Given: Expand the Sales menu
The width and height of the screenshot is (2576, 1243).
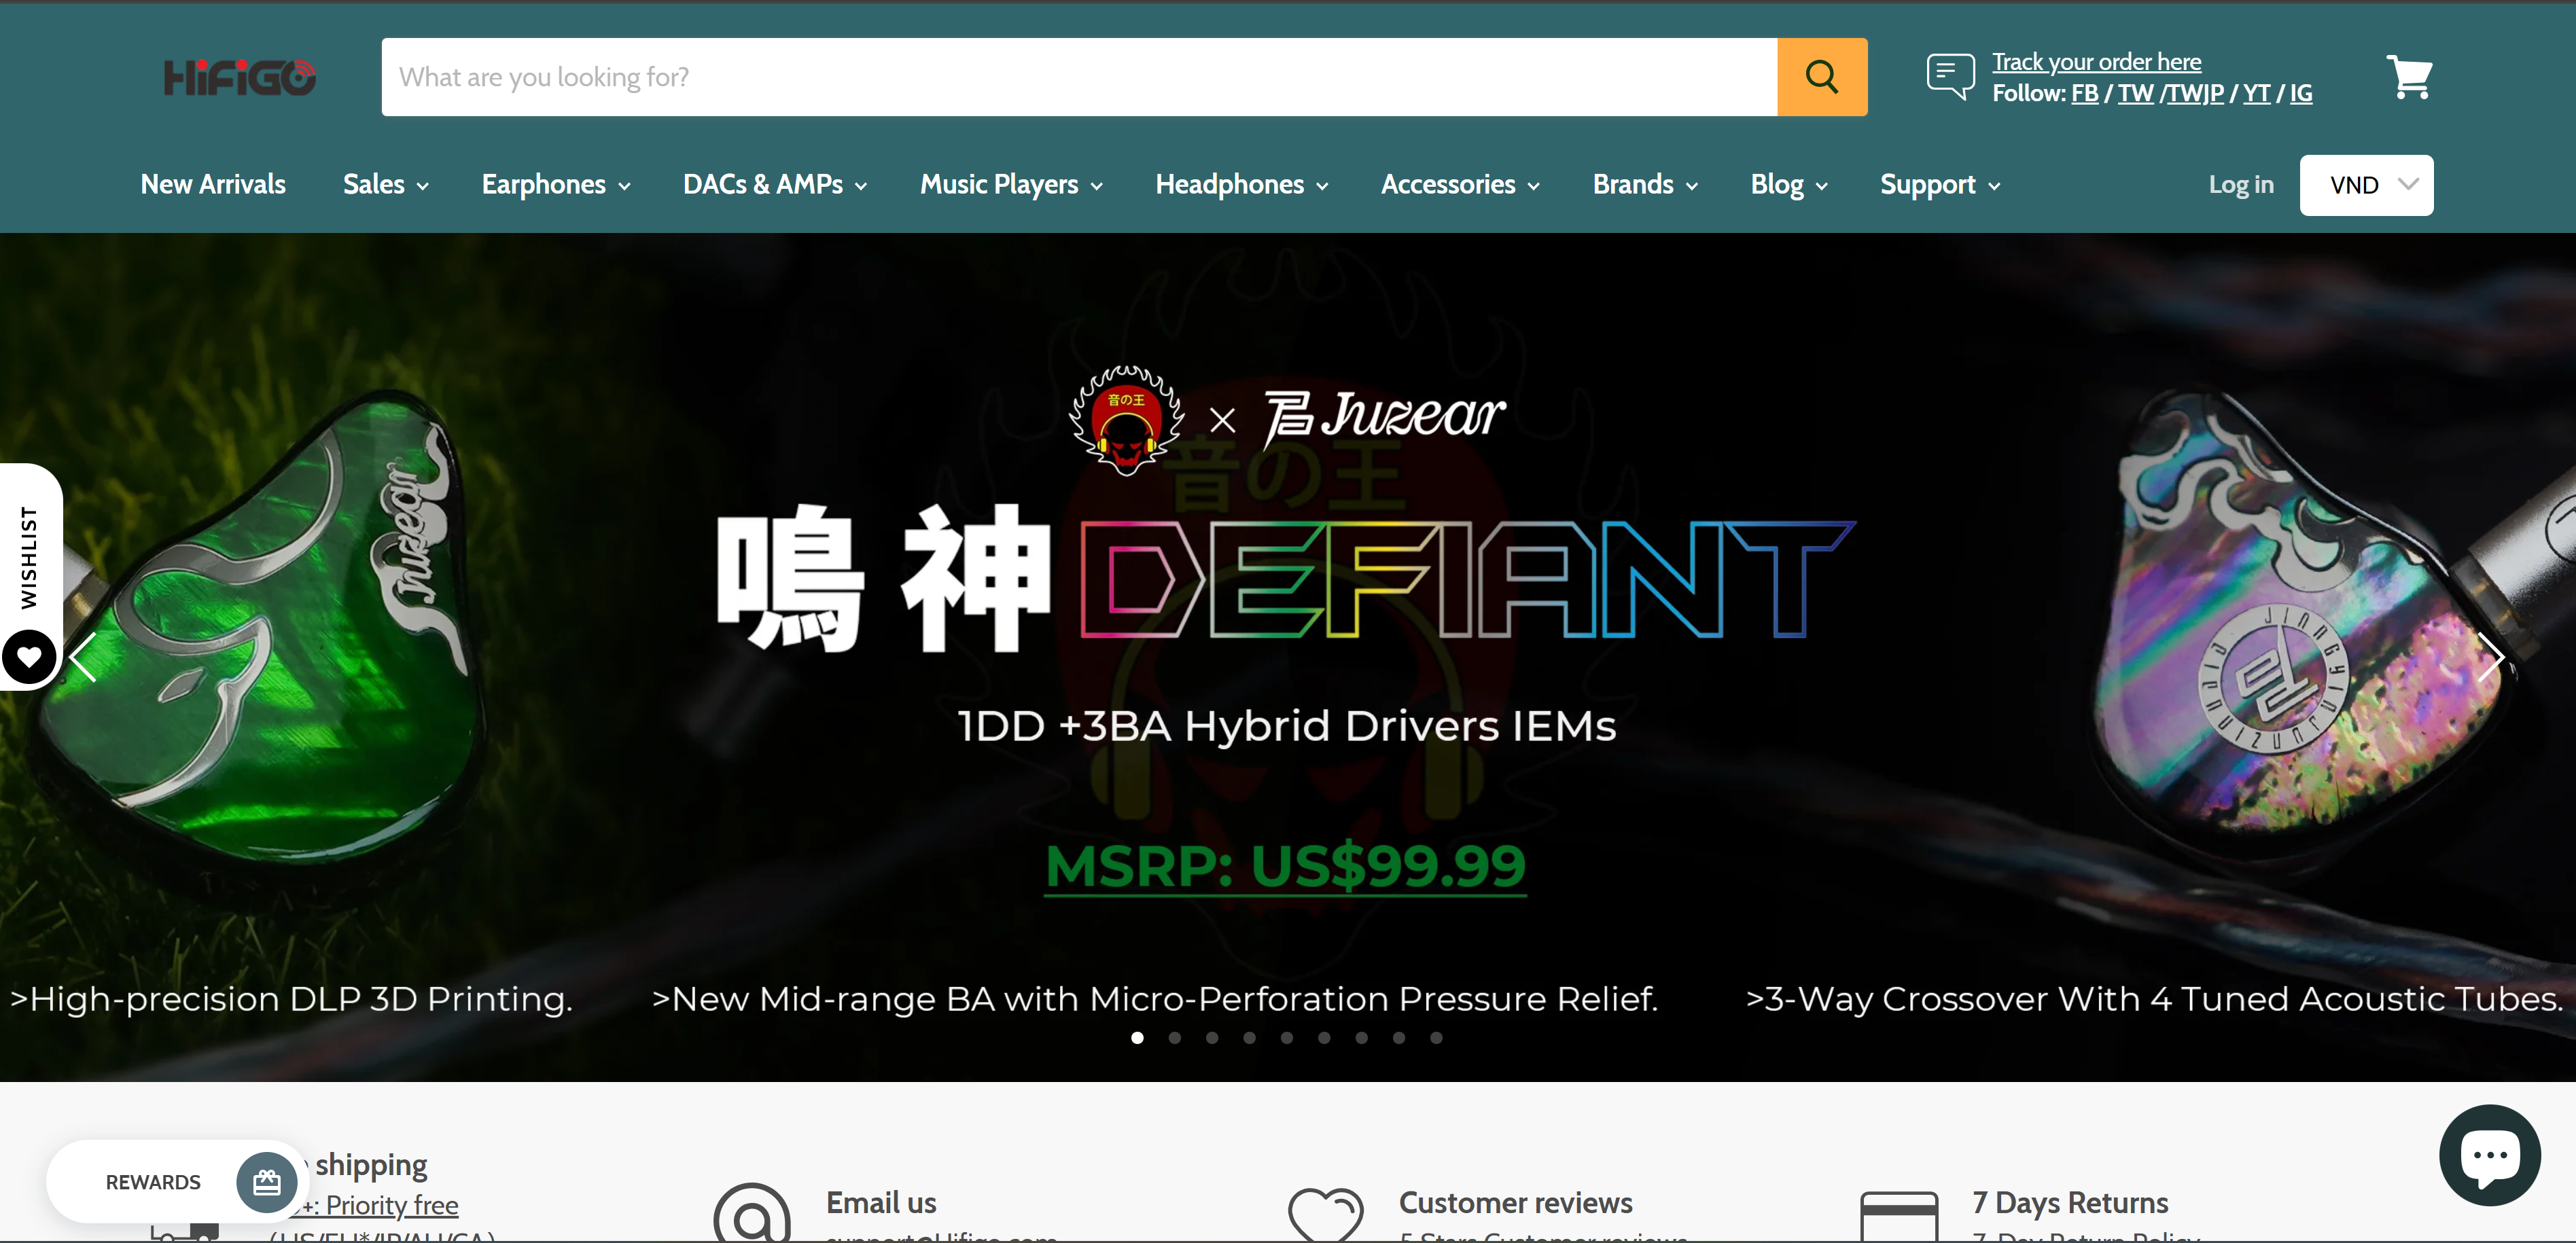Looking at the screenshot, I should [386, 184].
